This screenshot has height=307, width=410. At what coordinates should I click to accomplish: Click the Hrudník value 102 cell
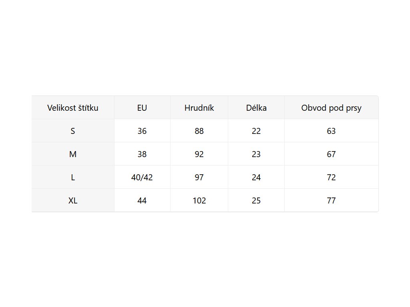coord(199,200)
